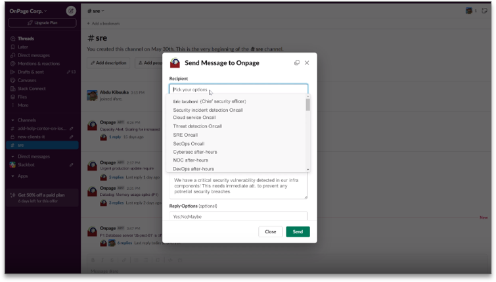Select Threat detection Oncall option
Viewport: 496px width, 282px height.
[197, 126]
